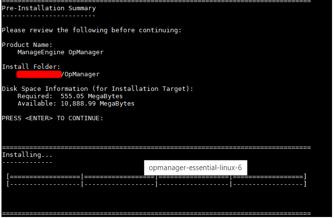
Task: Click the PRESS <ENTER> TO CONTINUE prompt
Action: 52,118
